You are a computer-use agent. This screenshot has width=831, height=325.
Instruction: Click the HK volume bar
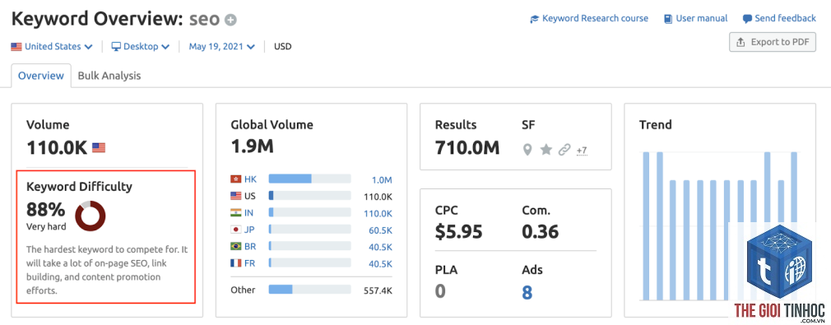309,179
